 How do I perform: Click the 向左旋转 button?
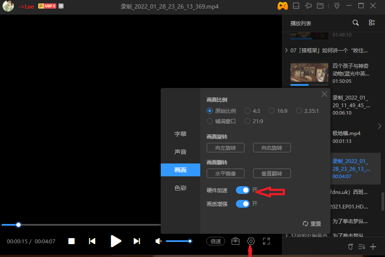coord(225,148)
